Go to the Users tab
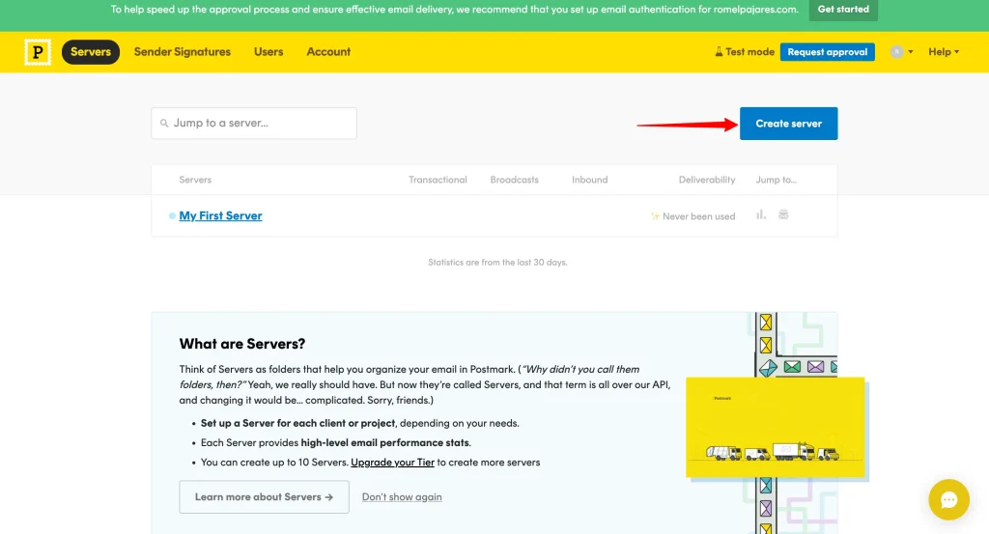The image size is (989, 534). 268,52
